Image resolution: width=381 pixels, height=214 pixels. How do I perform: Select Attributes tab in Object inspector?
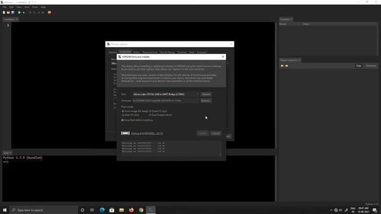pos(371,66)
